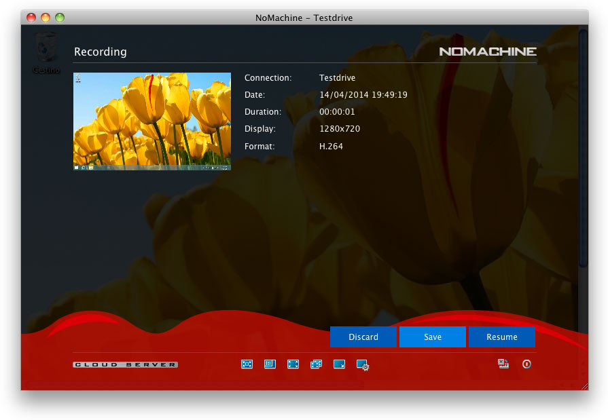Minimize the window using the yellow button
Screen dimensions: 608x420
(x=46, y=18)
